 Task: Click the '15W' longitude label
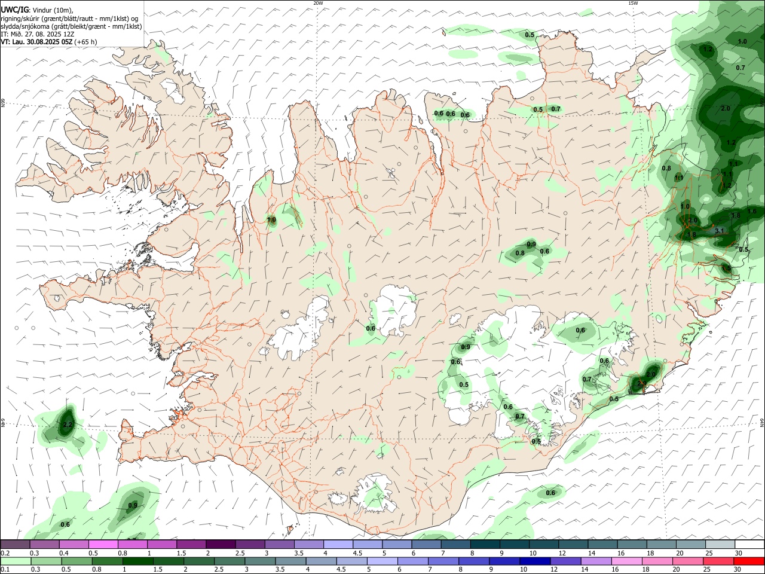(633, 3)
